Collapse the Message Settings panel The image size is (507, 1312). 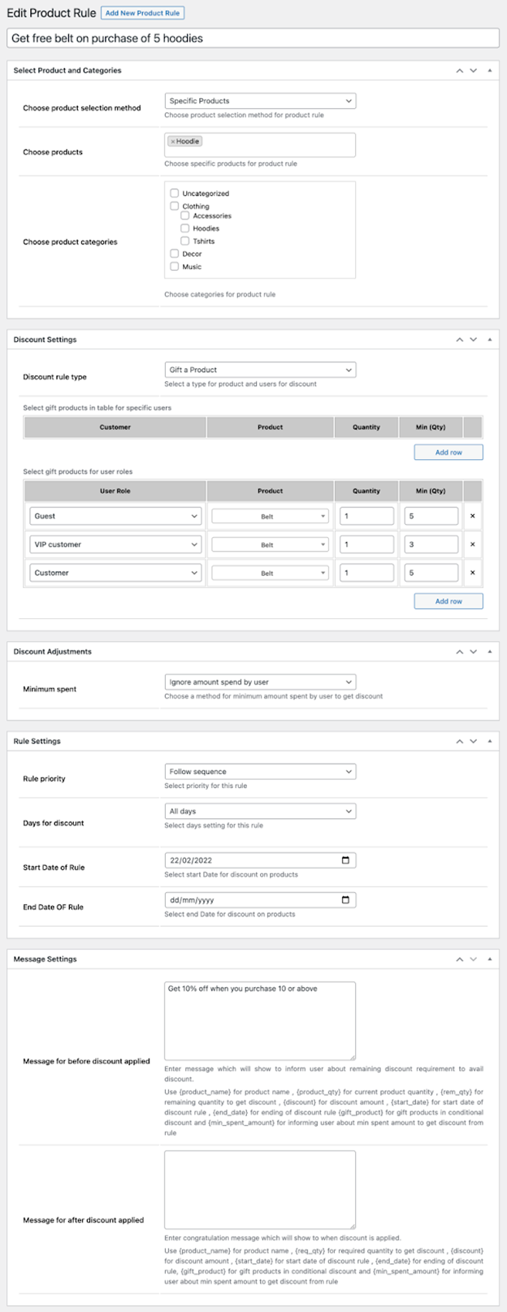click(x=489, y=959)
